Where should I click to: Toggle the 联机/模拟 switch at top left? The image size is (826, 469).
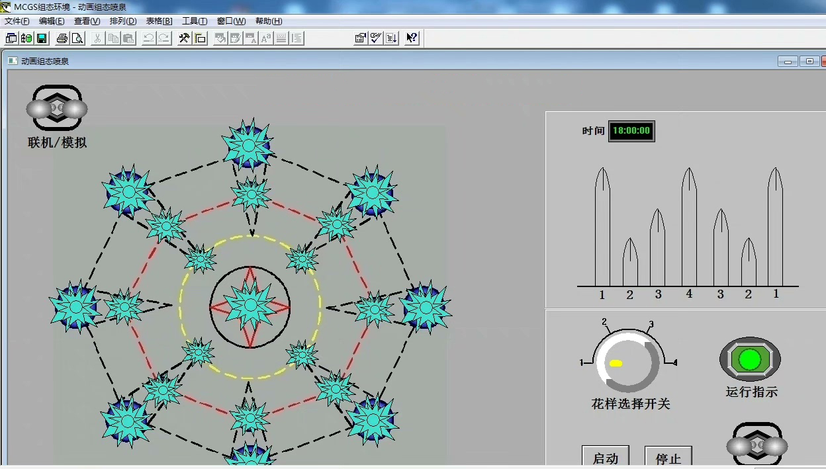(57, 108)
